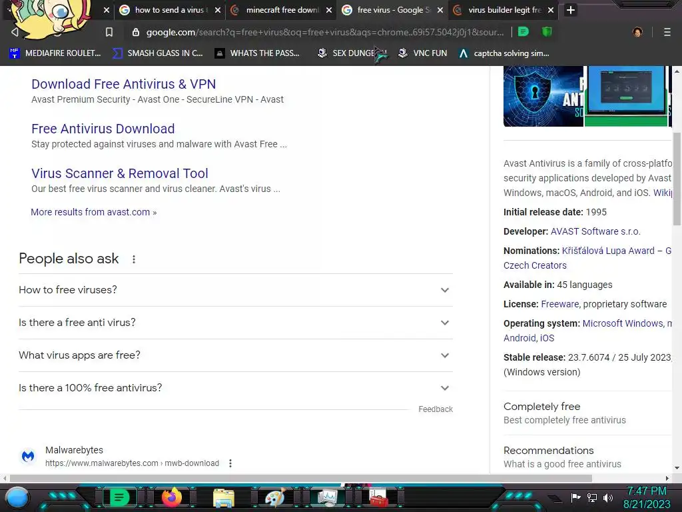Open the system monitor taskbar icon

pyautogui.click(x=328, y=497)
